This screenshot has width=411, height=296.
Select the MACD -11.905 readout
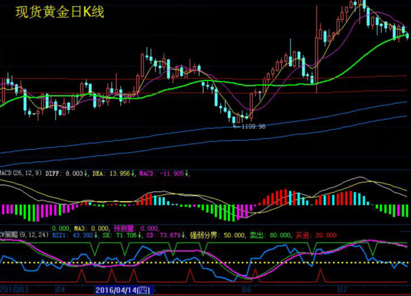[163, 174]
